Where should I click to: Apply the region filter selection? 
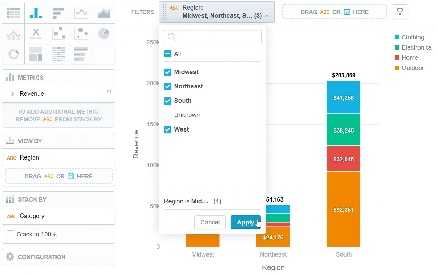246,222
